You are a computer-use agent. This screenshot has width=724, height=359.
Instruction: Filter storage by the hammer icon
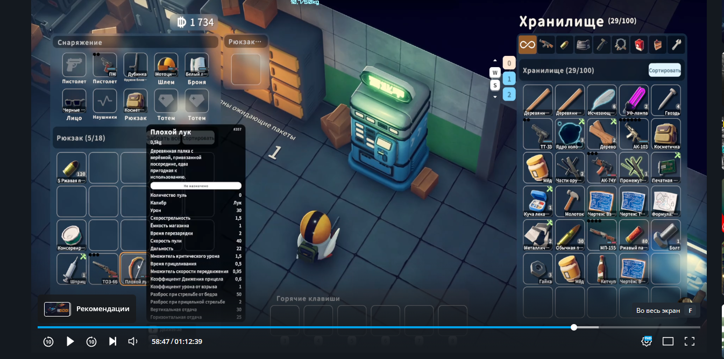coord(602,45)
